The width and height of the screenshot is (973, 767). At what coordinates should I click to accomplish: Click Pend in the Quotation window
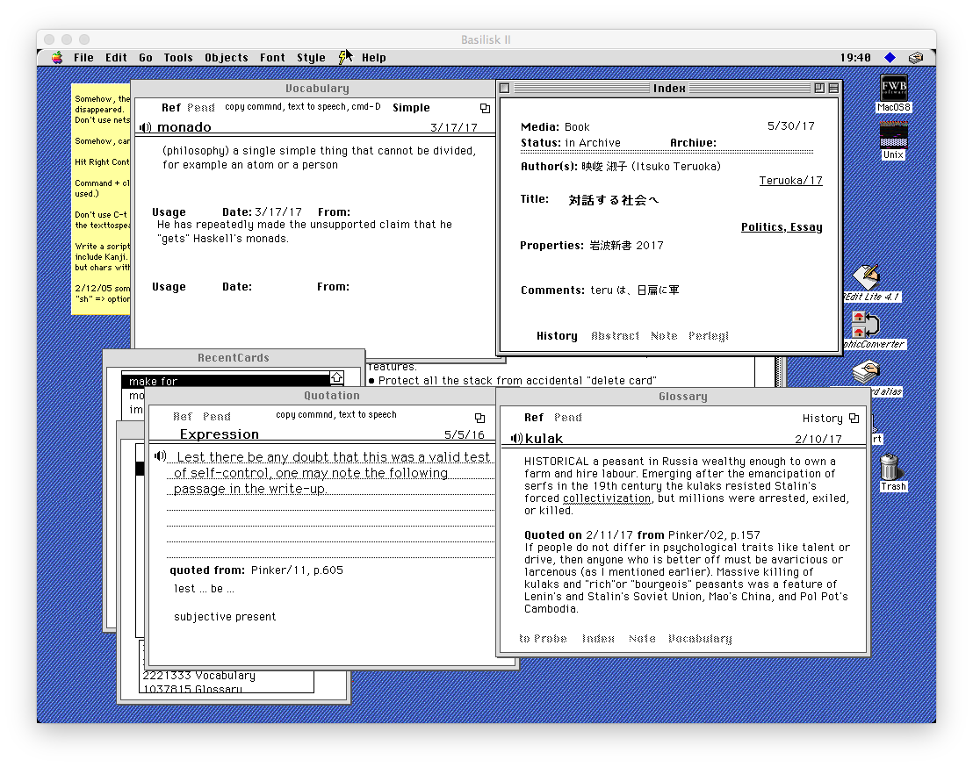click(x=217, y=417)
